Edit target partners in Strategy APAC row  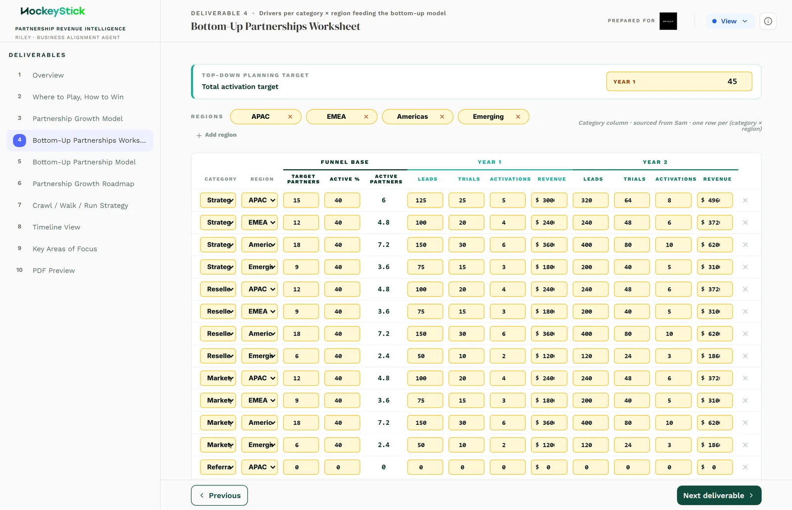[x=301, y=201]
